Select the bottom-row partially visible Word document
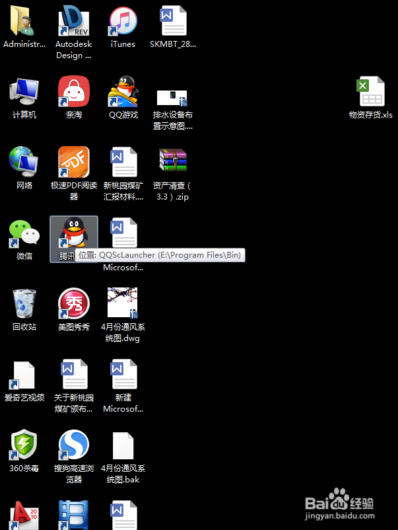Screen dimensions: 398x530 click(x=123, y=515)
